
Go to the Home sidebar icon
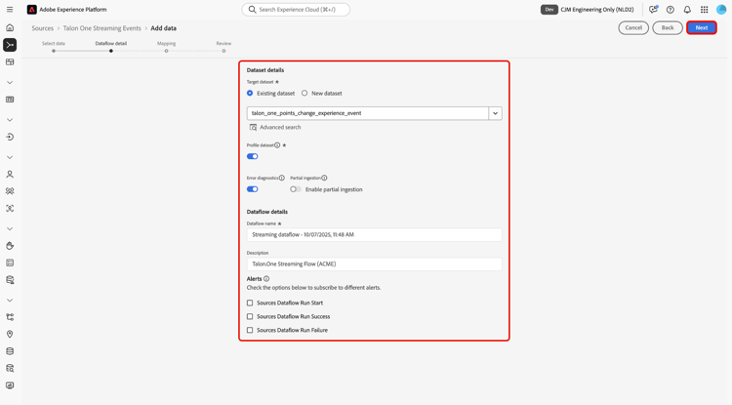[x=10, y=27]
